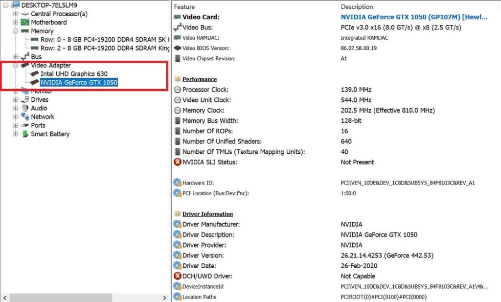Image resolution: width=501 pixels, height=302 pixels.
Task: Click the Network computers icon
Action: coord(25,116)
